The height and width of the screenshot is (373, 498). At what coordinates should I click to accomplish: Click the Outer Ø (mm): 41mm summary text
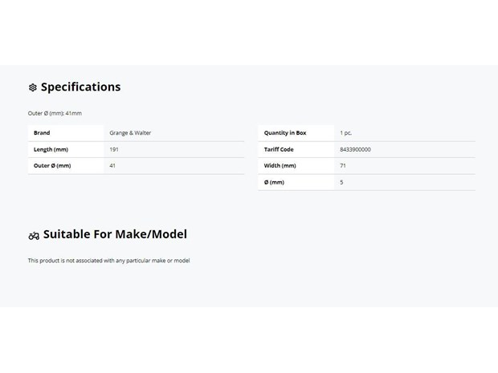[55, 113]
